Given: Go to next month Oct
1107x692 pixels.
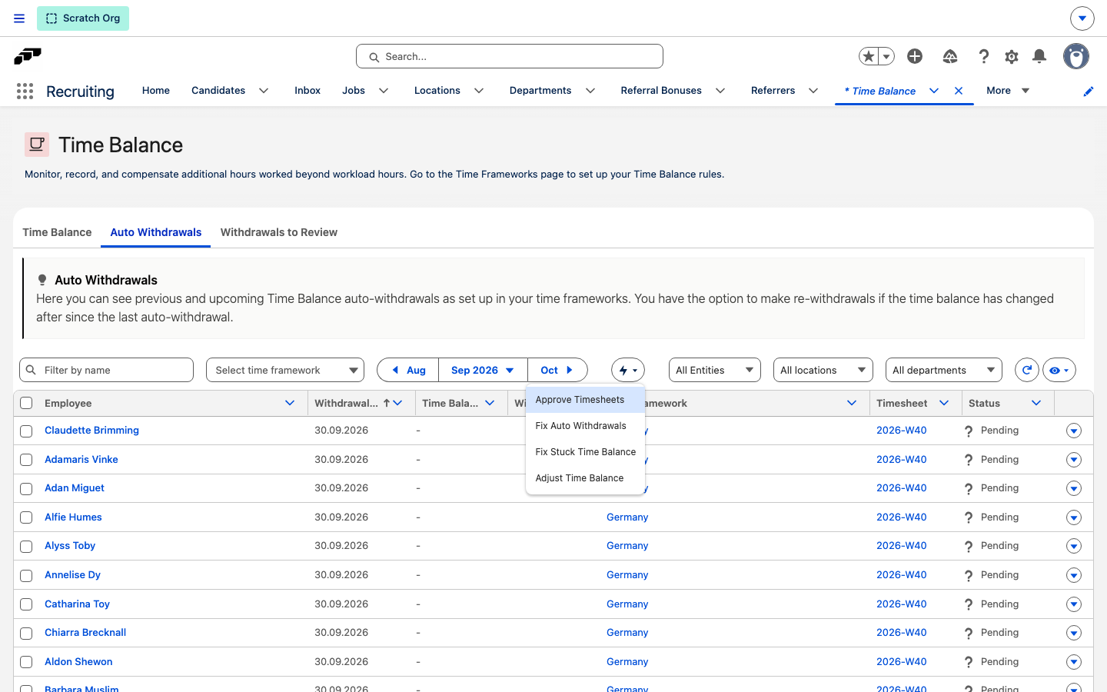Looking at the screenshot, I should (557, 370).
